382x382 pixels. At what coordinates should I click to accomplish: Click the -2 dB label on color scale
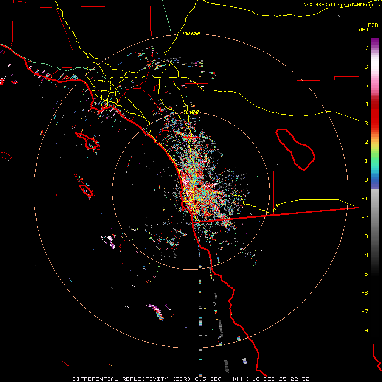click(365, 217)
